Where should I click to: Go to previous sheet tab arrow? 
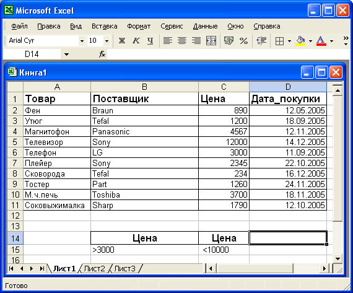coord(22,268)
